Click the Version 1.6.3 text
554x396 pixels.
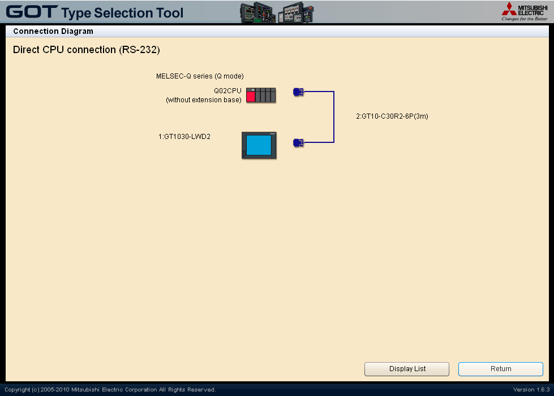(531, 390)
